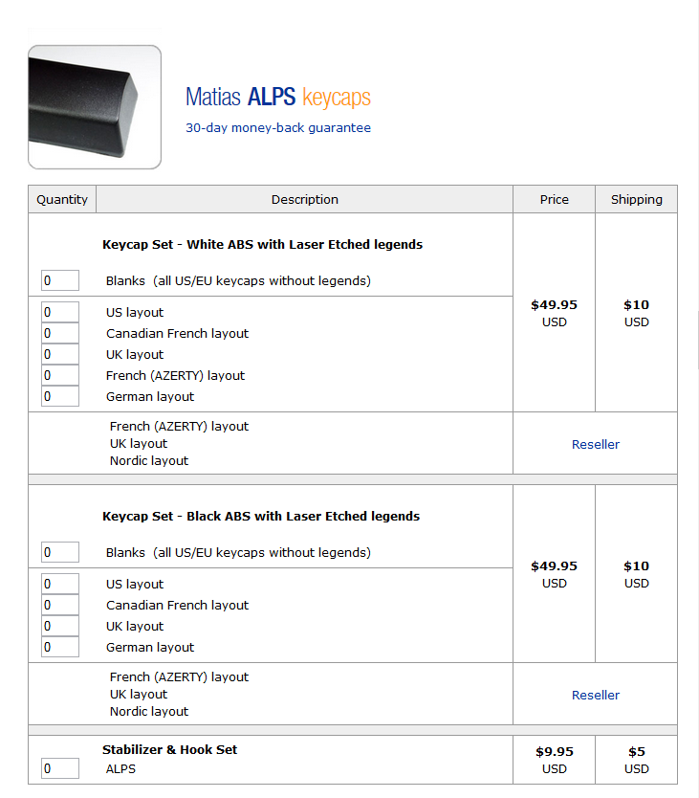
Task: Click the black keycap product thumbnail
Action: coord(95,107)
